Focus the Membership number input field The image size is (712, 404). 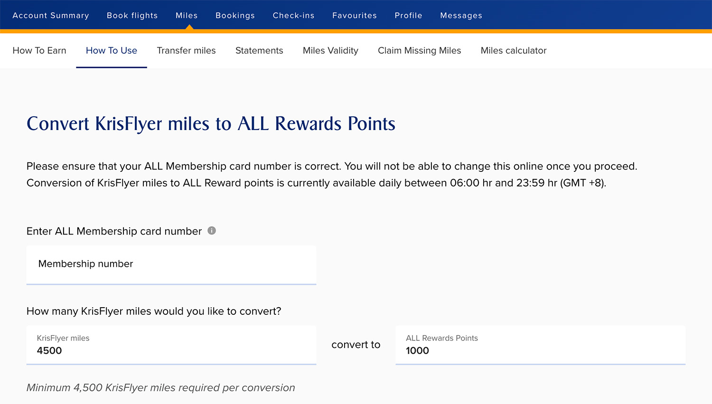point(171,264)
